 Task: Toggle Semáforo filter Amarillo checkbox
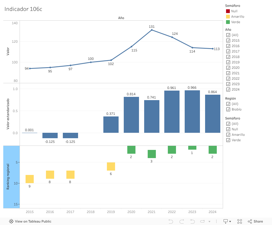(x=228, y=135)
